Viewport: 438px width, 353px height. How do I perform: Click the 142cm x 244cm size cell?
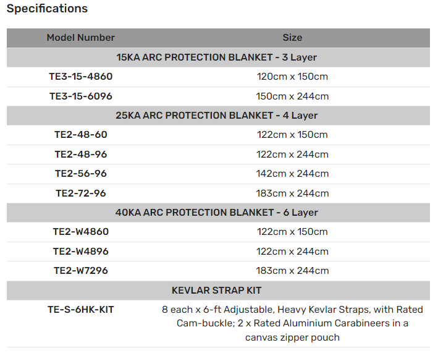292,174
